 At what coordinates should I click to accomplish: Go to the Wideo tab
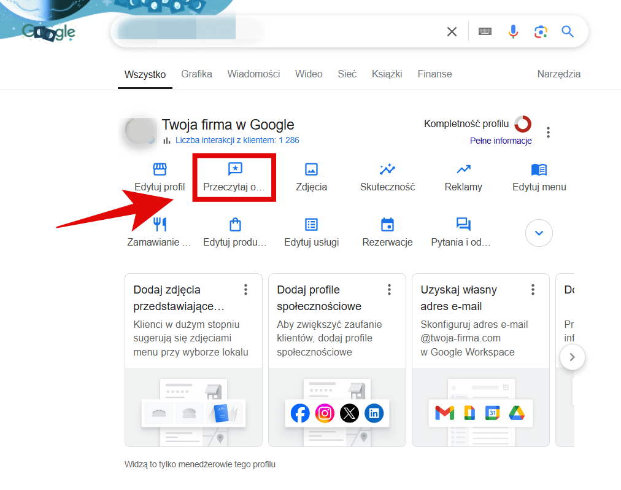[x=309, y=74]
